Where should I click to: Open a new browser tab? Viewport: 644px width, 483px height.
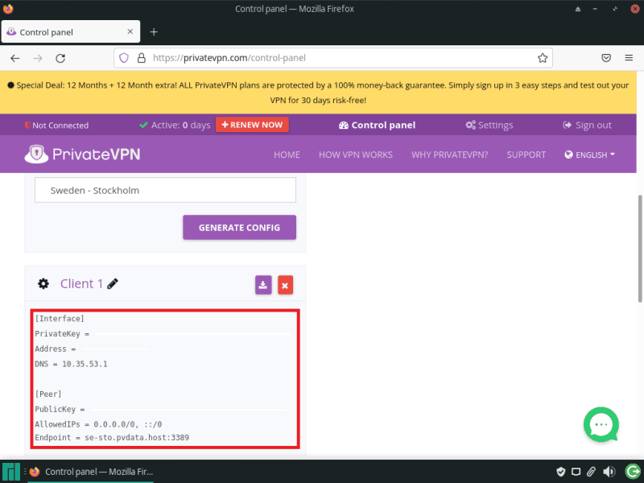[x=154, y=32]
